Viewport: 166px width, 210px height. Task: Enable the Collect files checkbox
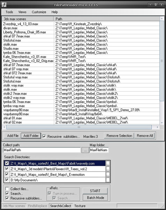(7, 189)
